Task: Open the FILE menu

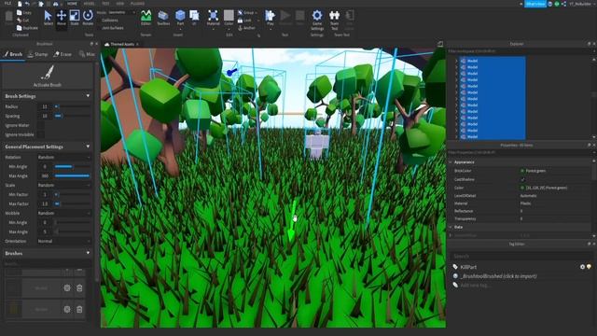Action: coord(7,4)
